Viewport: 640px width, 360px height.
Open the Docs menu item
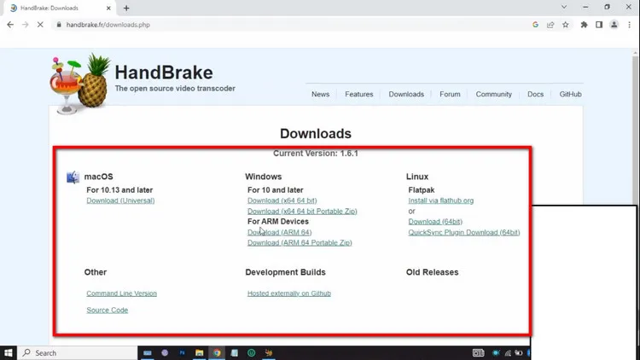(x=535, y=95)
